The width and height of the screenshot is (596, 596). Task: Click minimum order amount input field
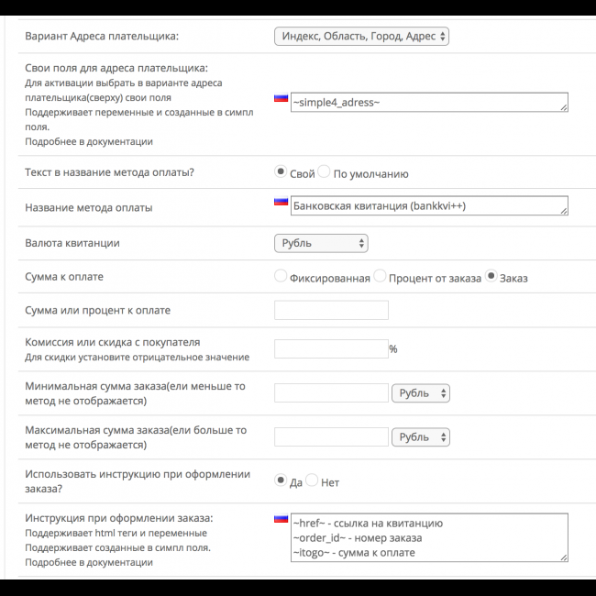click(331, 393)
